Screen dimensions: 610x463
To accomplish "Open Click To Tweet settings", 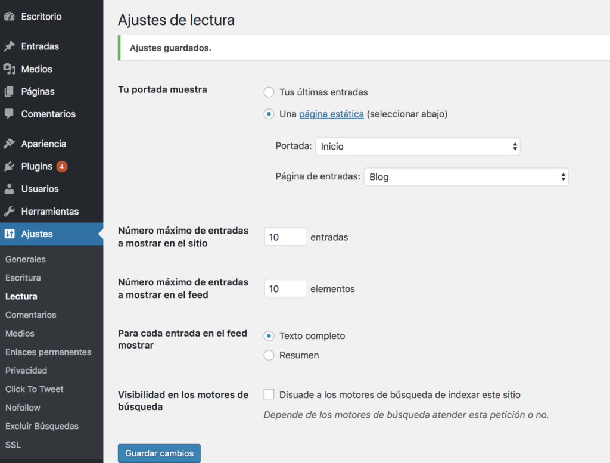I will pyautogui.click(x=34, y=389).
